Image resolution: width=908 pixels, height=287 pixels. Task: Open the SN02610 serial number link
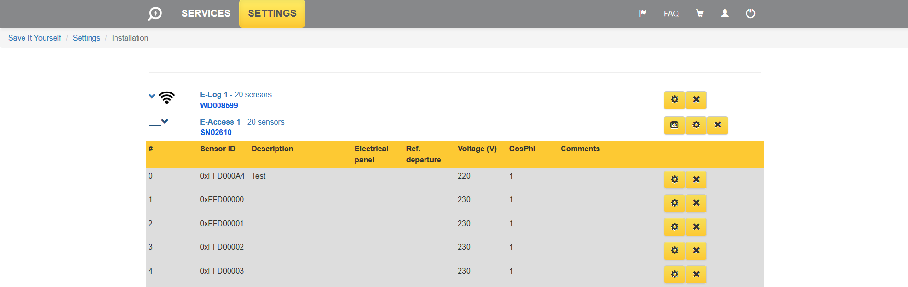click(x=216, y=133)
